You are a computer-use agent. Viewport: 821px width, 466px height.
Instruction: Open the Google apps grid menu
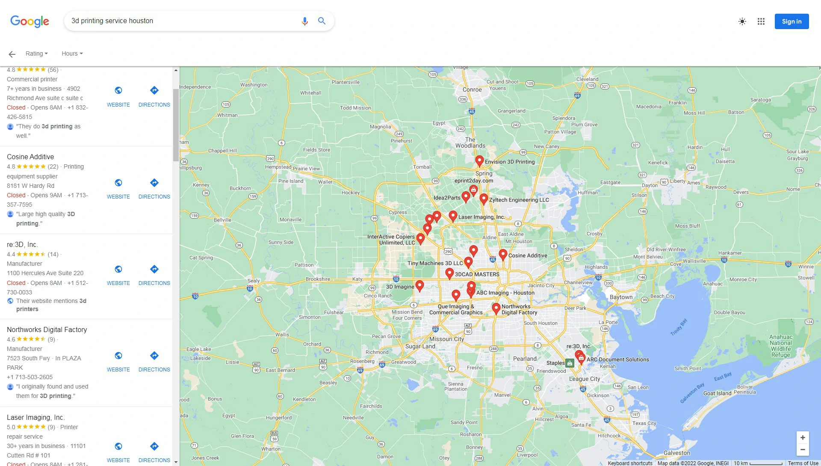(762, 21)
